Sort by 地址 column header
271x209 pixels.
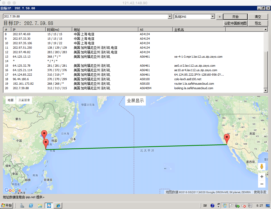[105, 30]
